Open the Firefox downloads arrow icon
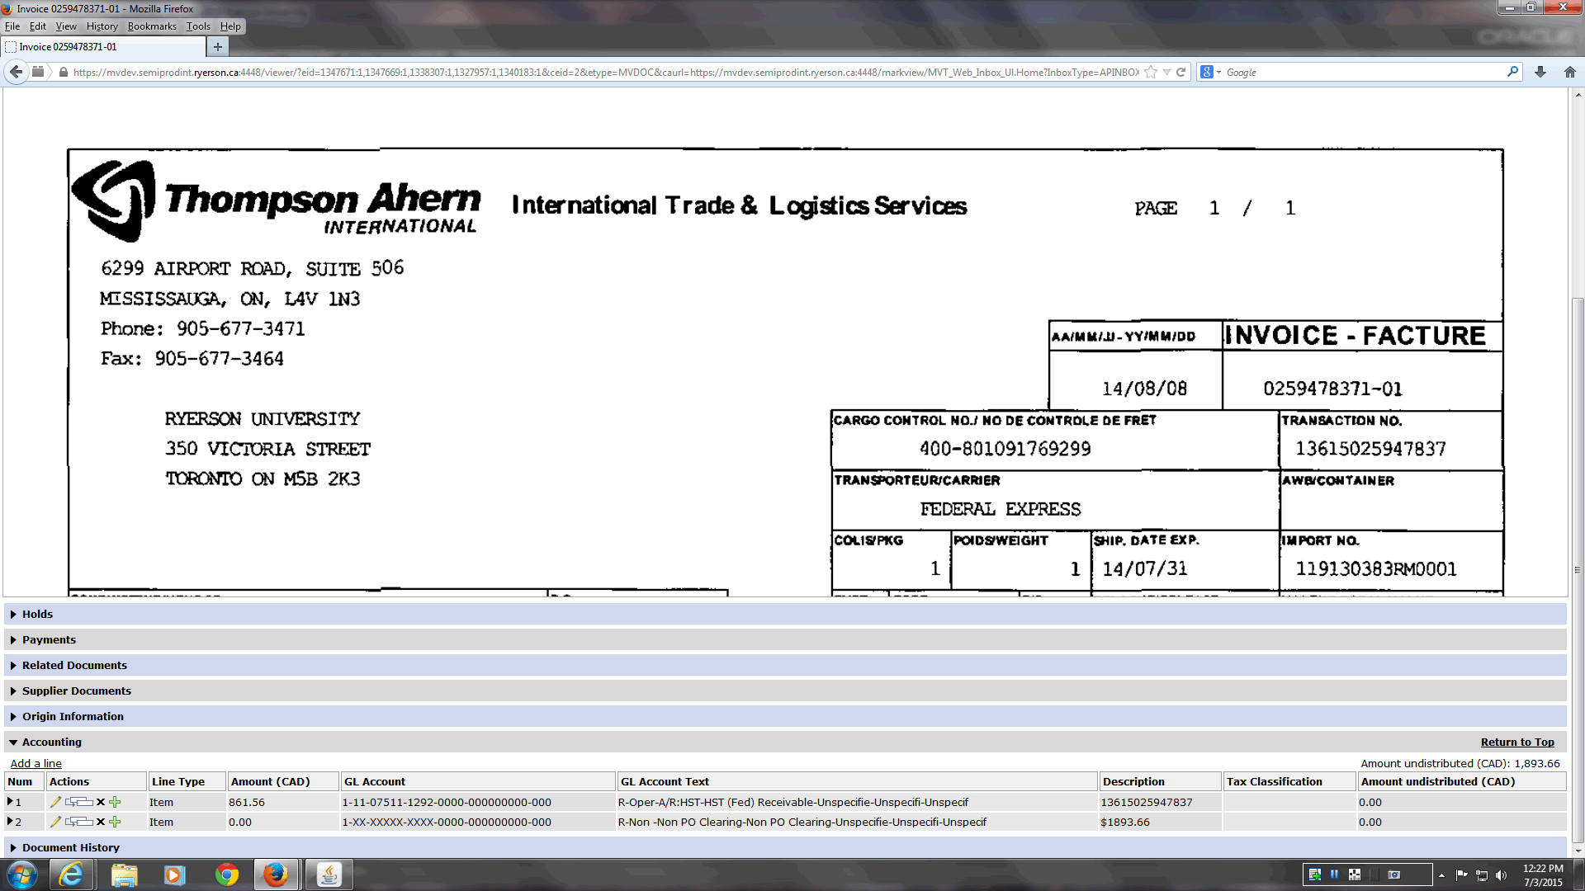Viewport: 1585px width, 891px height. point(1540,72)
